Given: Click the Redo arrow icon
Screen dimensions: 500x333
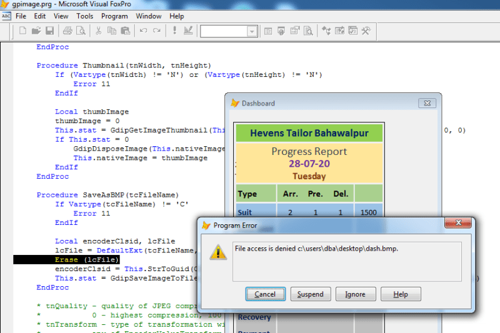Looking at the screenshot, I should [x=157, y=31].
